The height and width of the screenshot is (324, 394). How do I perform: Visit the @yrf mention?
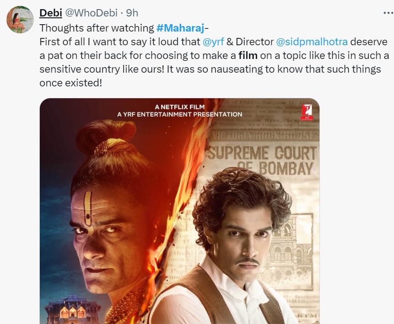tap(212, 42)
